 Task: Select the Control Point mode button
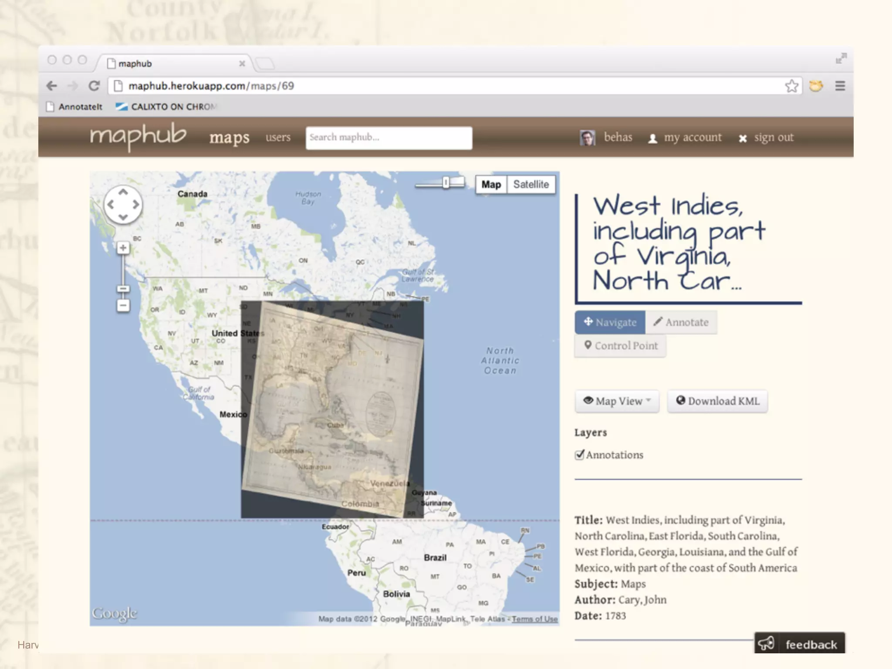point(621,346)
